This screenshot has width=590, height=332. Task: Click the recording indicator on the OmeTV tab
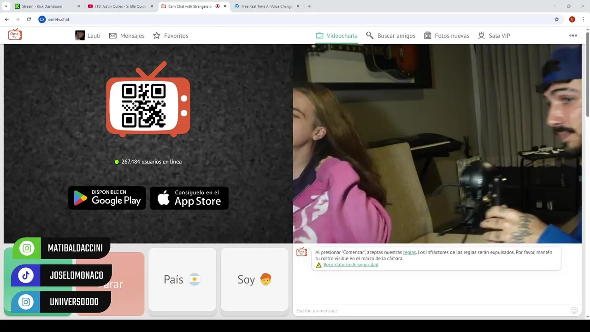(218, 6)
